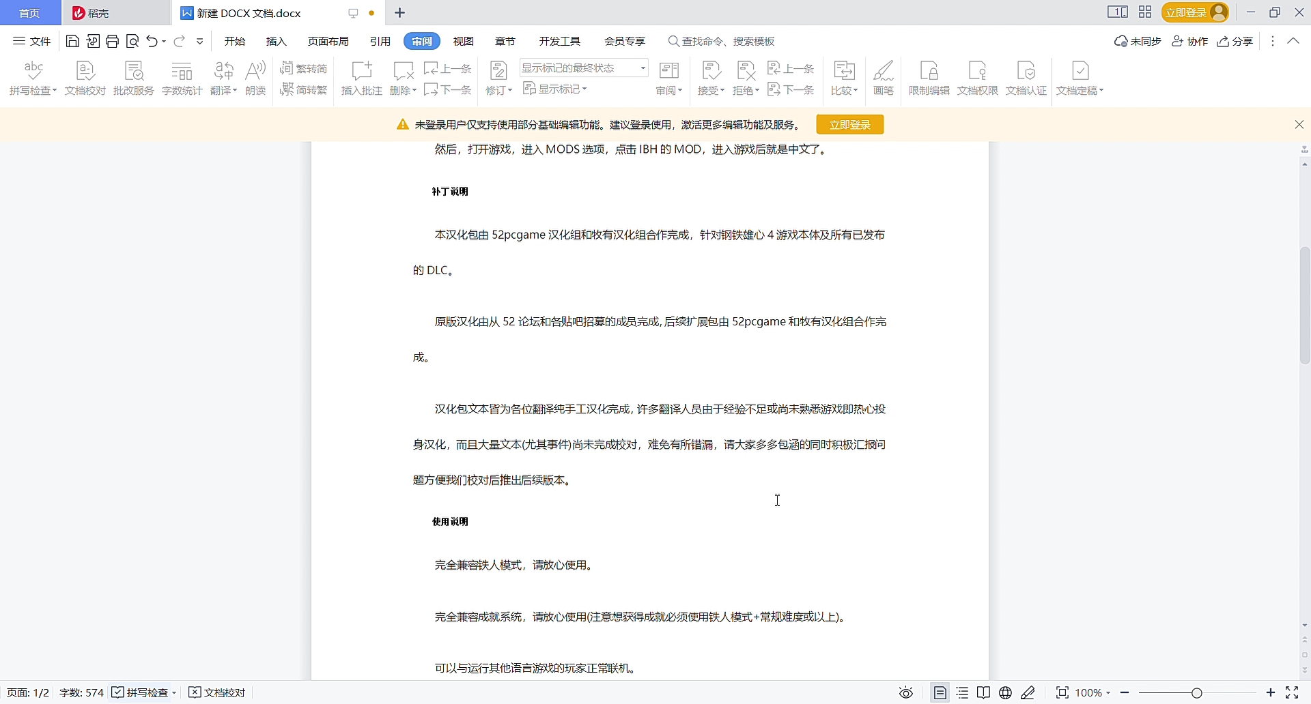The height and width of the screenshot is (704, 1311).
Task: Click the Save icon in quick toolbar
Action: pos(72,42)
